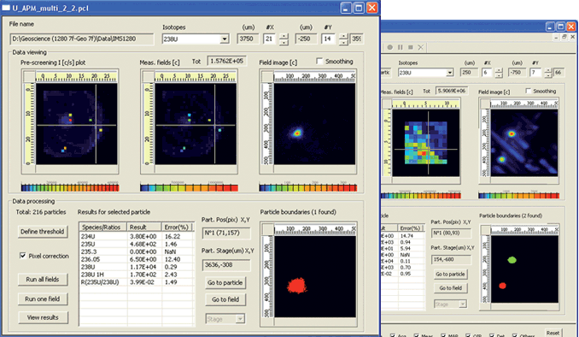This screenshot has width=579, height=337.
Task: Open the Stage dropdown in front window
Action: [x=240, y=318]
